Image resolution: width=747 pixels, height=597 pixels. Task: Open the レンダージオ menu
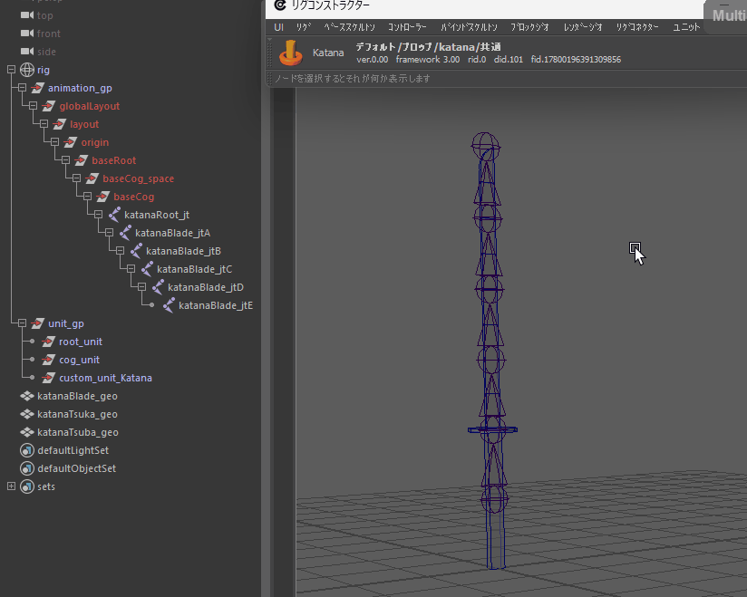(583, 27)
